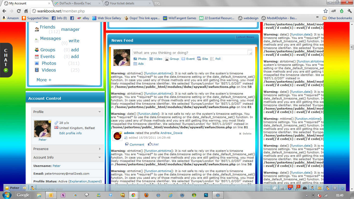Screen dimensions: 354x199
Task: Expand the More + menu list
Action: (x=44, y=80)
